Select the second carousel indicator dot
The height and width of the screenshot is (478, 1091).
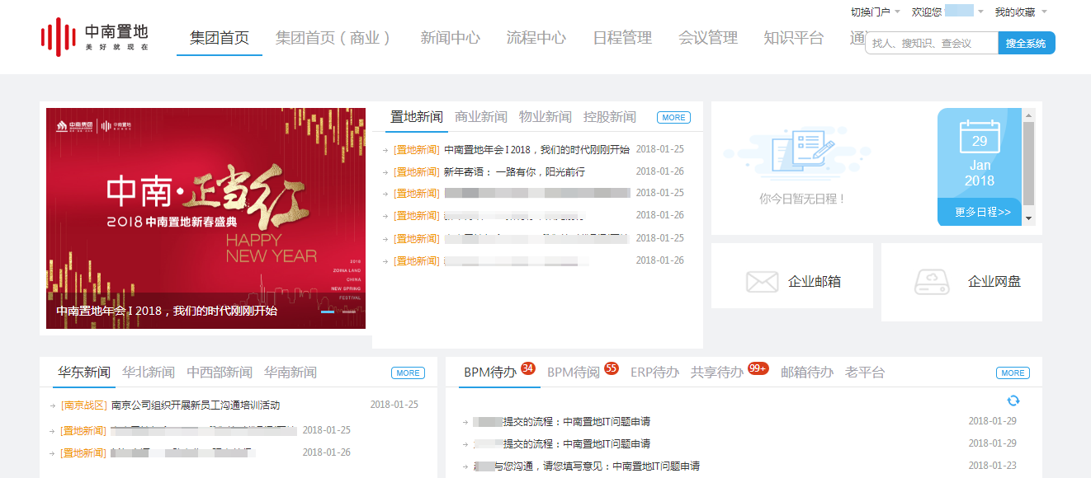(348, 312)
